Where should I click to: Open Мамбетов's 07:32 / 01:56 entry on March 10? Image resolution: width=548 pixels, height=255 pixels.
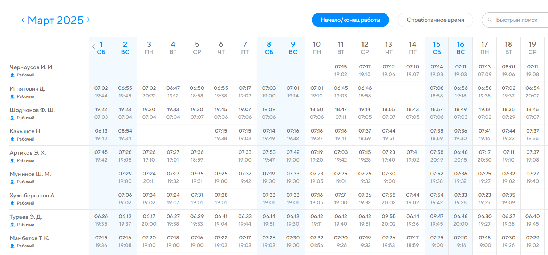[317, 242]
